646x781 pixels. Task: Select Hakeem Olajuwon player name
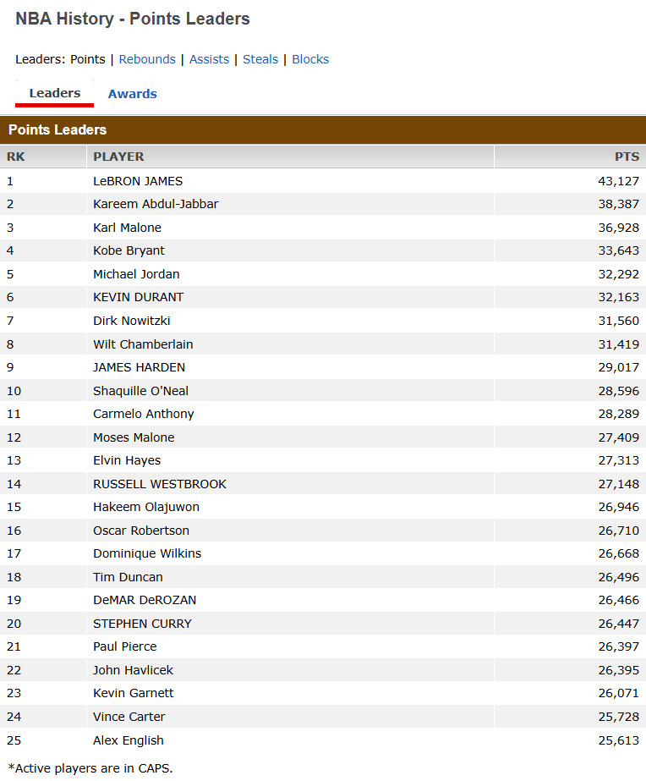click(146, 507)
